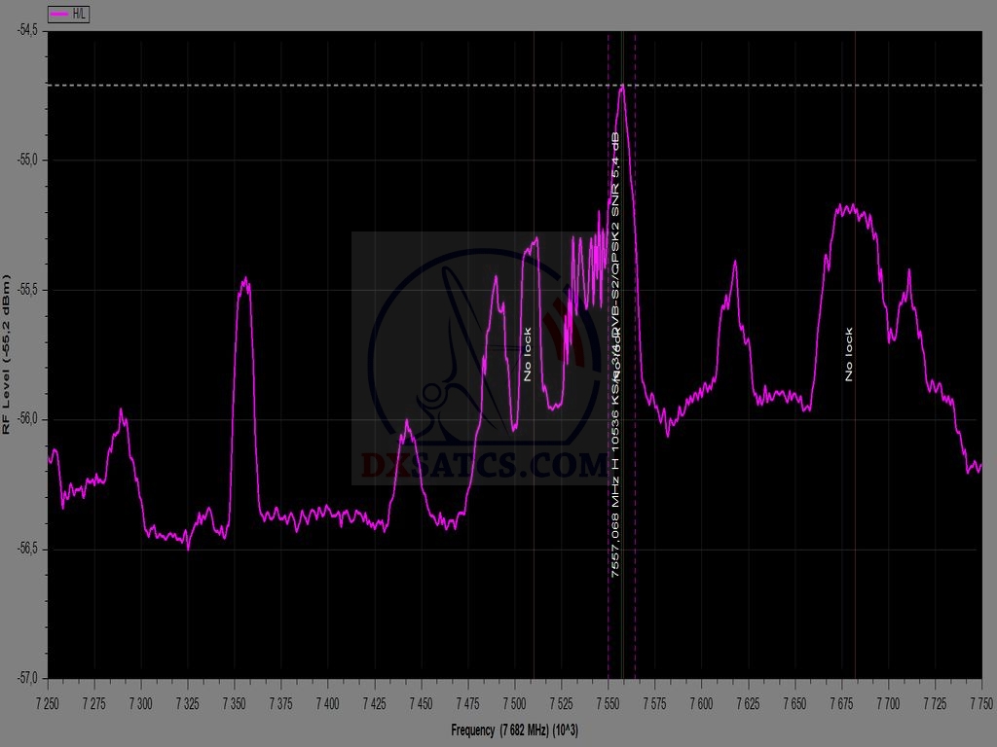This screenshot has height=747, width=997.
Task: Select the peak near 7 618 MHz
Action: coord(735,263)
